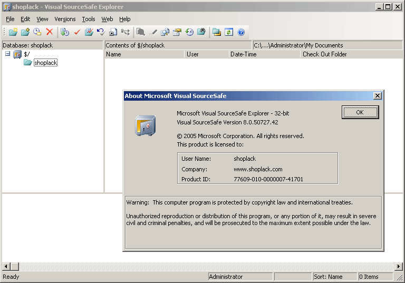The image size is (405, 283).
Task: Click the Get Latest Version icon
Action: click(x=64, y=32)
